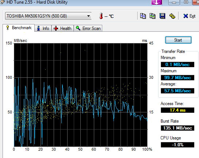Screen dimensions: 199x158
Task: Click the benchmark graph area
Action: (x=81, y=95)
